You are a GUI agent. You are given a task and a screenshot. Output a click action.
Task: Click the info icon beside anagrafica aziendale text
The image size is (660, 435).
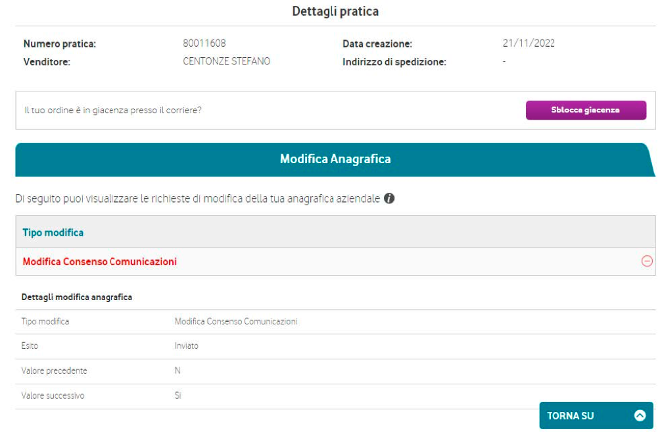389,199
